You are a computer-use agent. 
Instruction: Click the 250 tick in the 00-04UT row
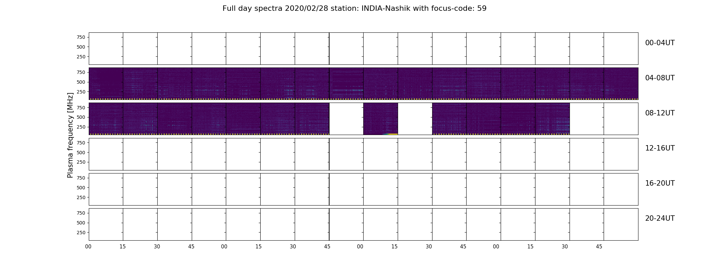pyautogui.click(x=81, y=57)
